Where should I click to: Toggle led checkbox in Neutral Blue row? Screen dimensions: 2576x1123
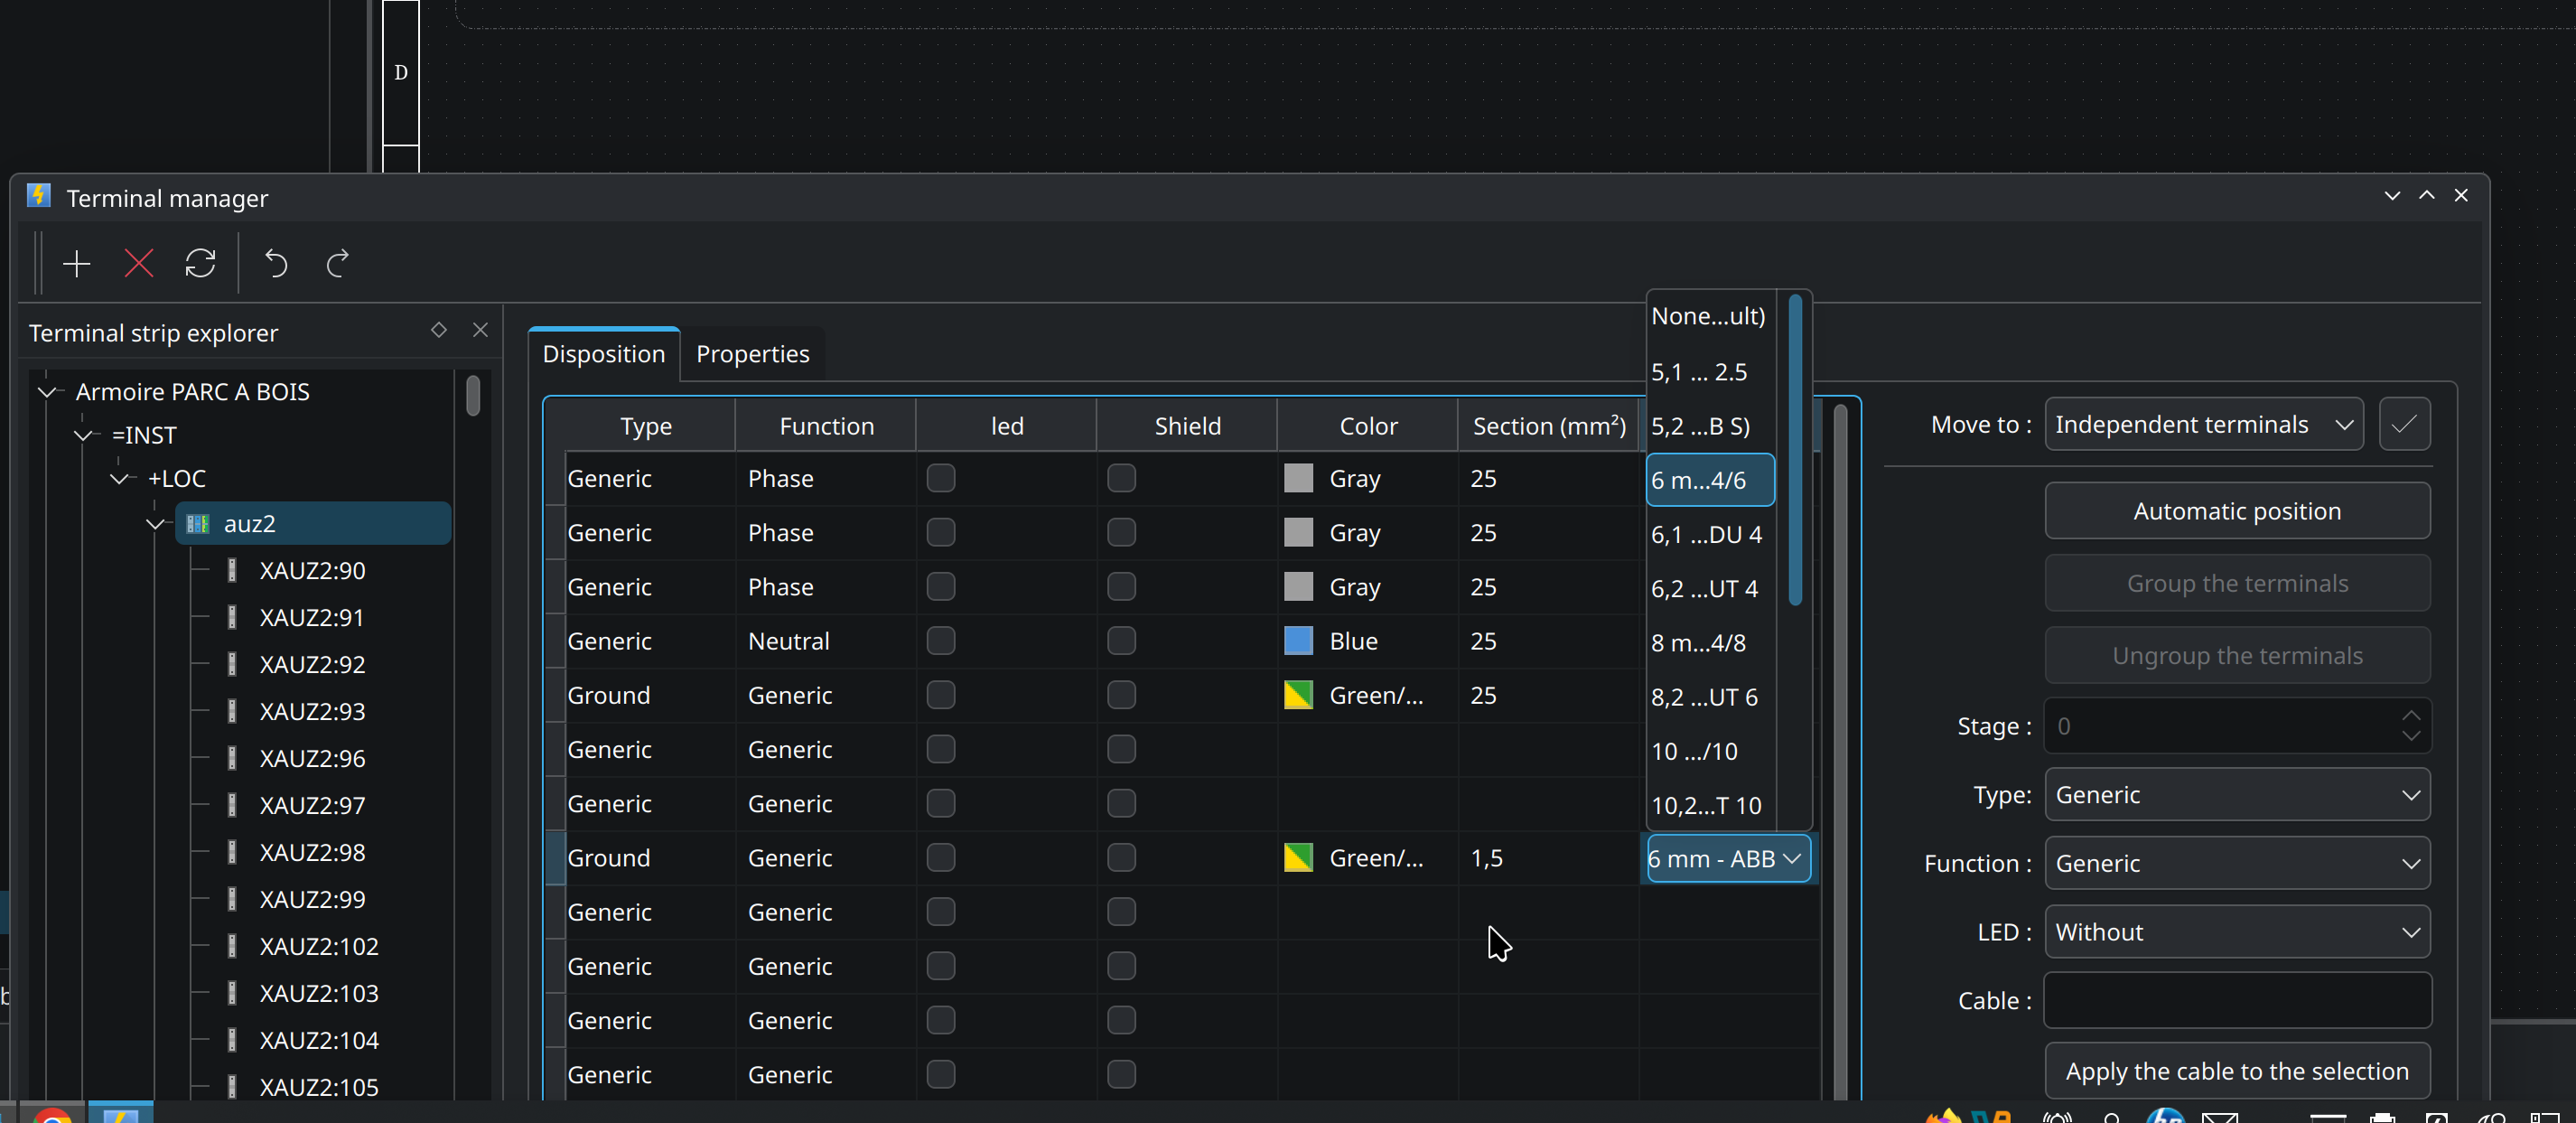click(x=940, y=641)
